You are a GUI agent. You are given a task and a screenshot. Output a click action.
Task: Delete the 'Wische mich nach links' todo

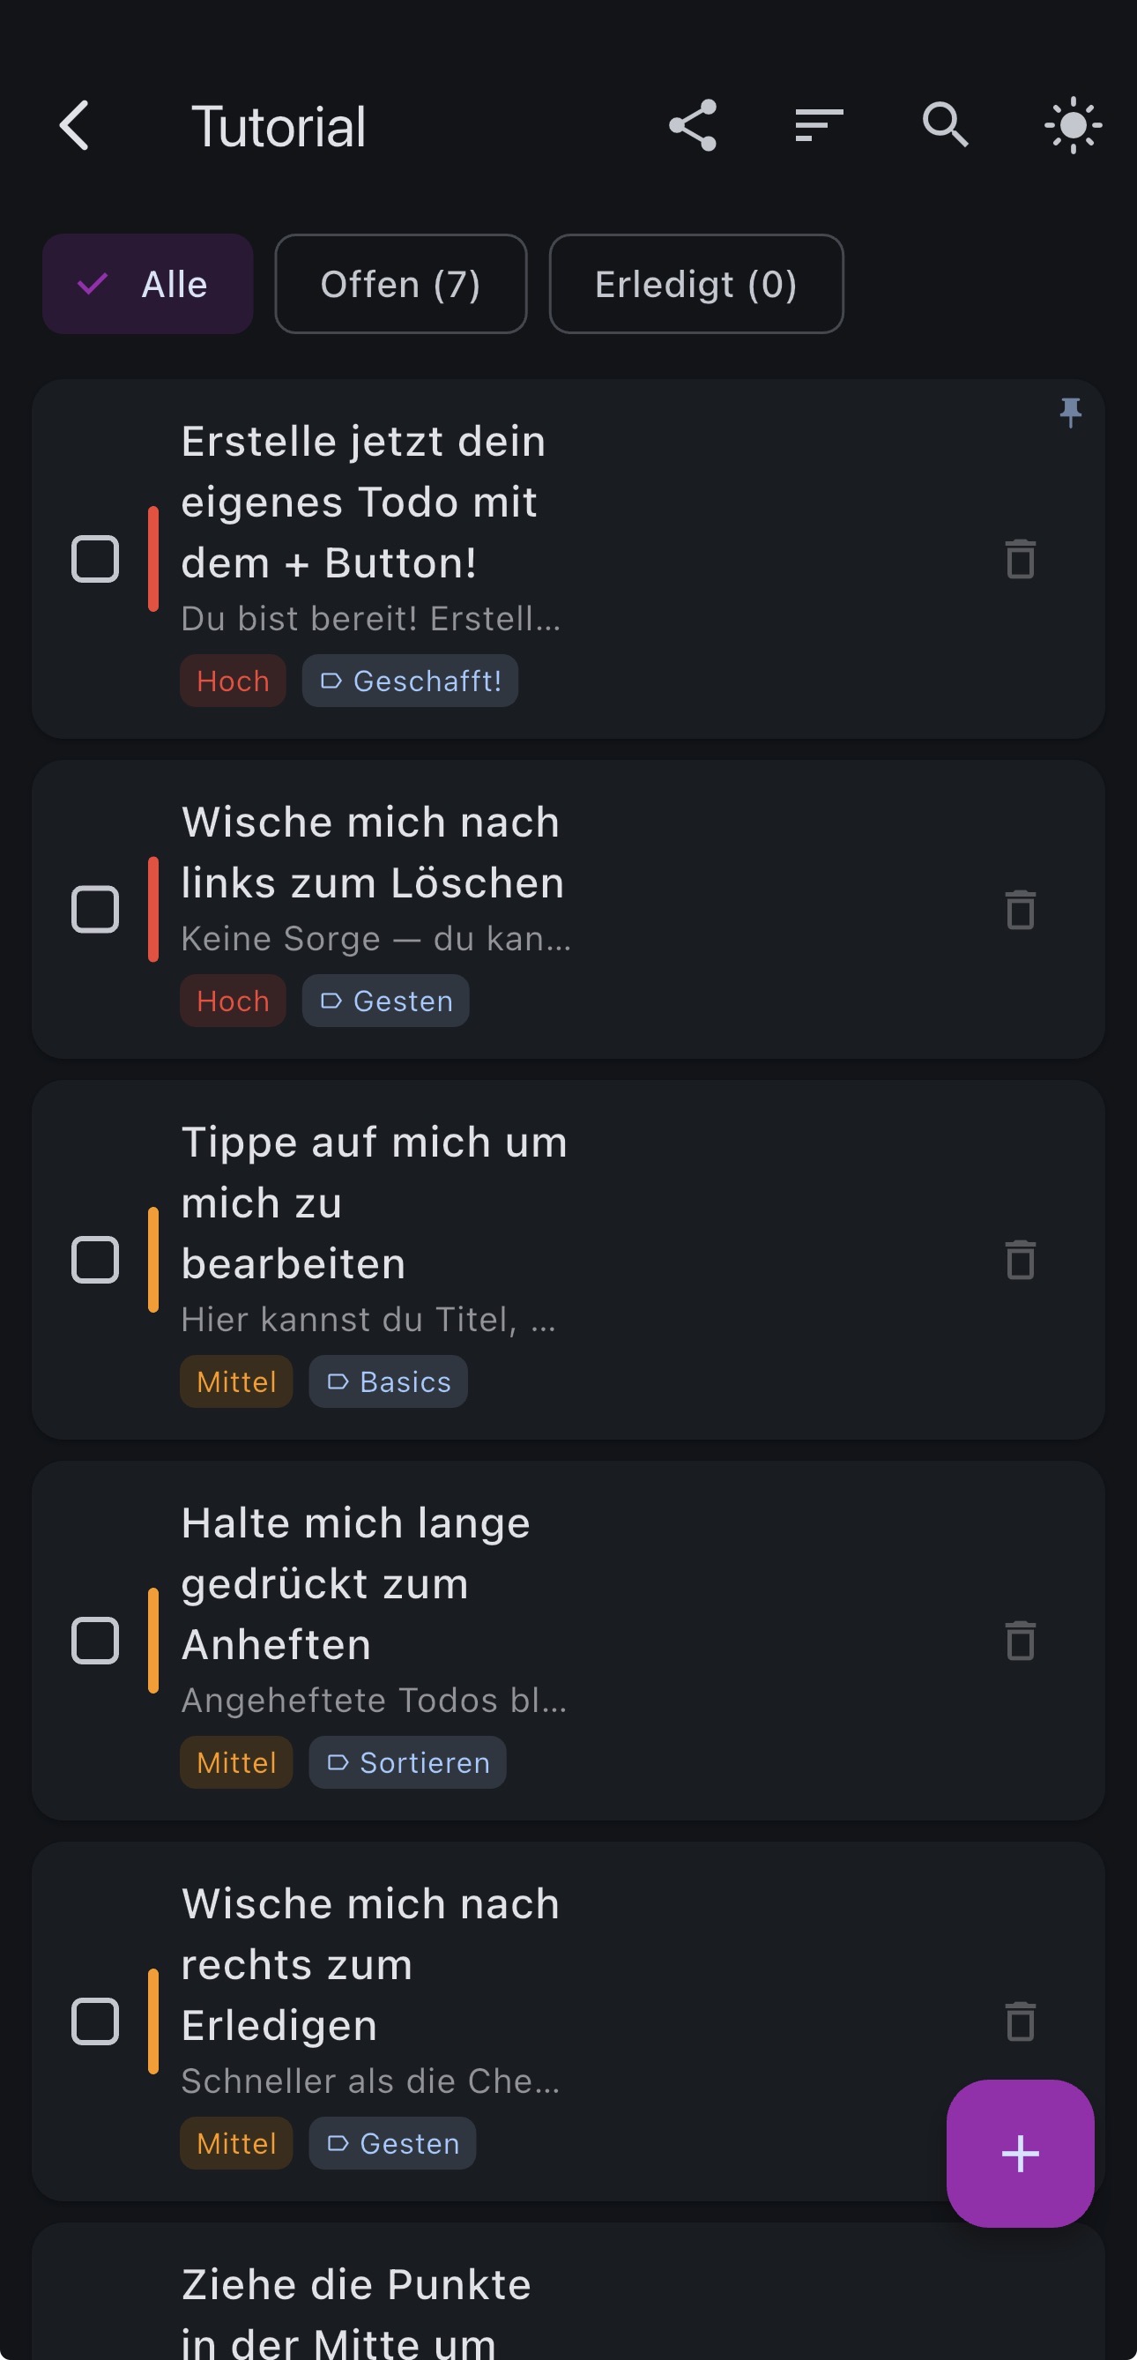(x=1020, y=910)
